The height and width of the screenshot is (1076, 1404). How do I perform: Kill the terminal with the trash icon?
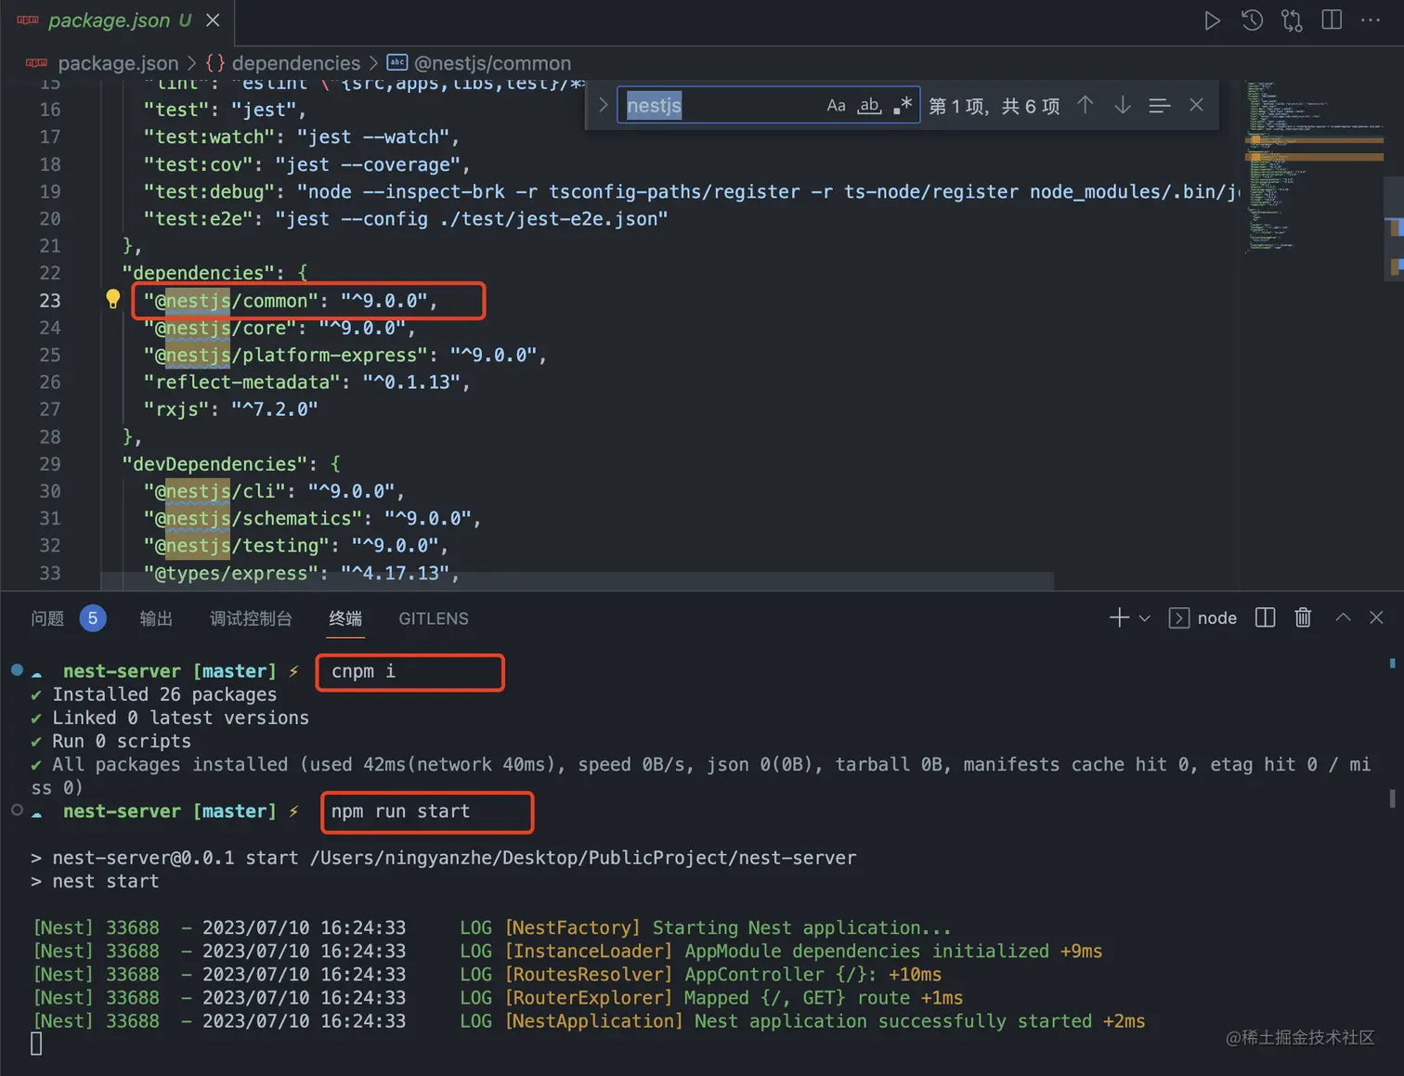point(1303,617)
